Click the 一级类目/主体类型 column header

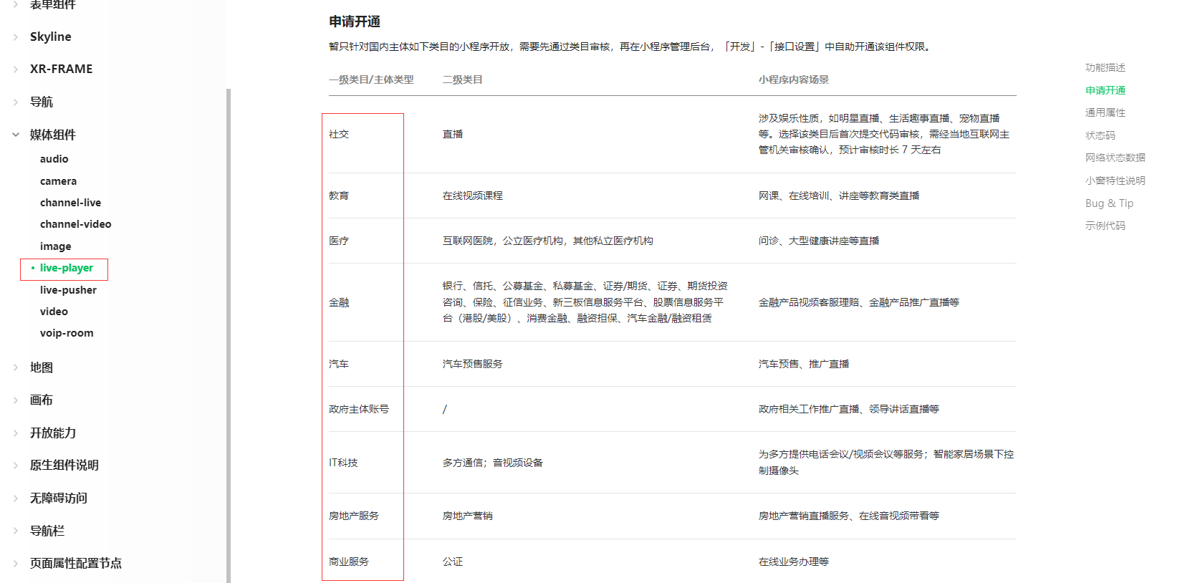pyautogui.click(x=371, y=79)
